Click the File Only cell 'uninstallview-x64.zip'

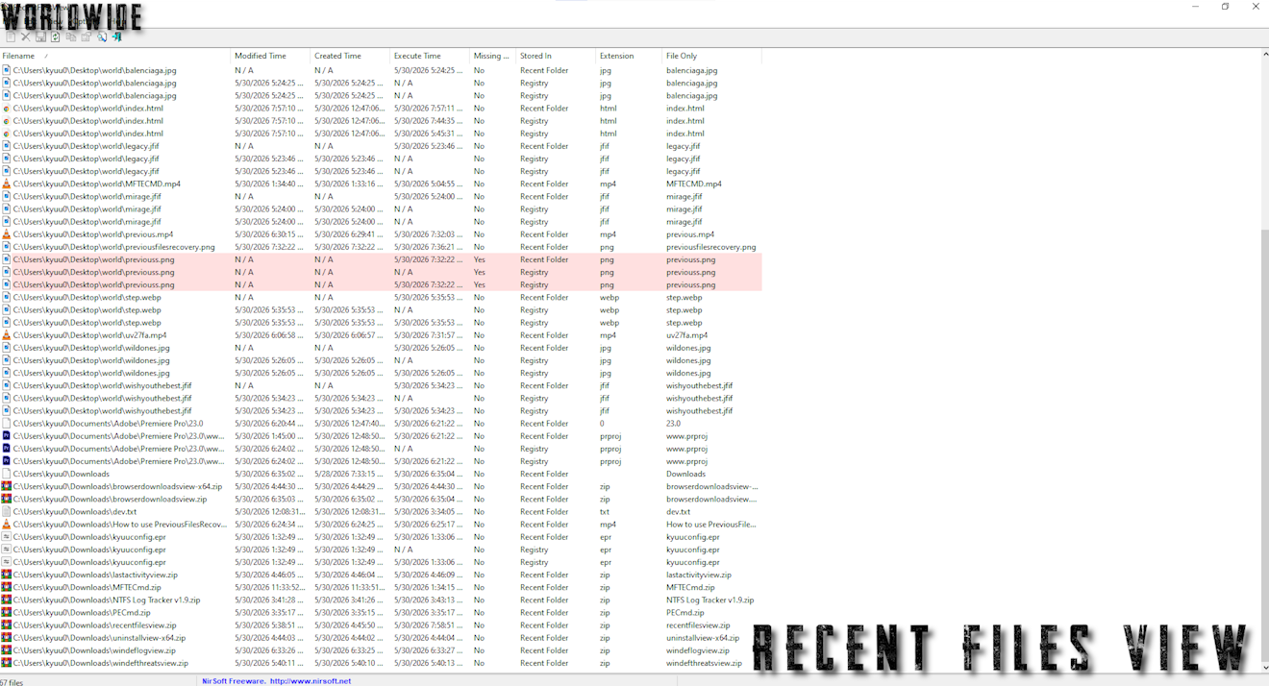703,638
